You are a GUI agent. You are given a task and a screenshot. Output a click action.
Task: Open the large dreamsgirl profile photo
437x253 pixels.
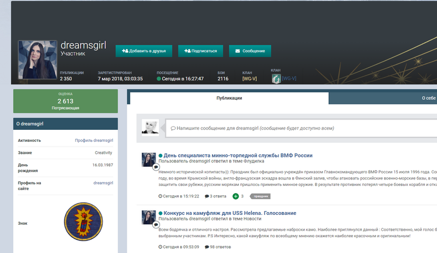(37, 60)
